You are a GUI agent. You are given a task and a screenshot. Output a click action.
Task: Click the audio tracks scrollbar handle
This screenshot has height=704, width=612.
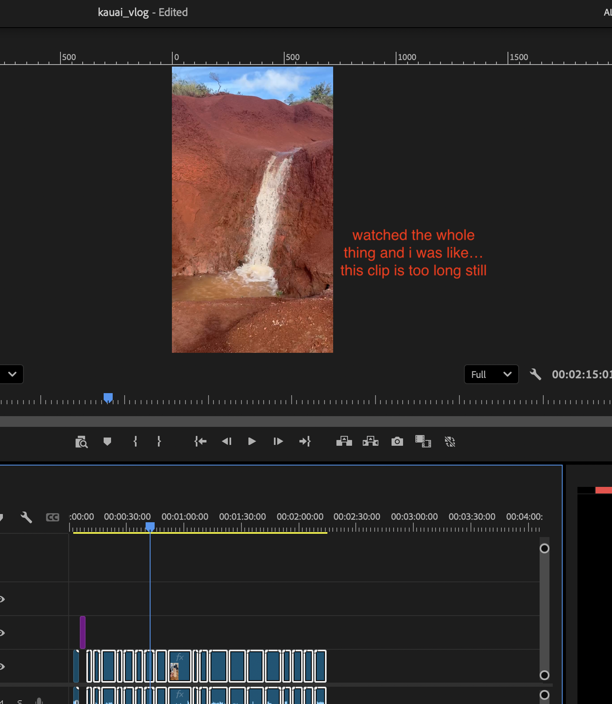545,695
